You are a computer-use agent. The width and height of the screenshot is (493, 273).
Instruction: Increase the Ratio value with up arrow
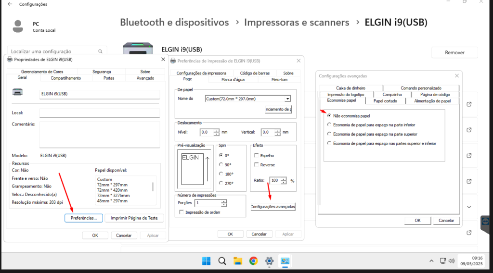[x=284, y=179]
